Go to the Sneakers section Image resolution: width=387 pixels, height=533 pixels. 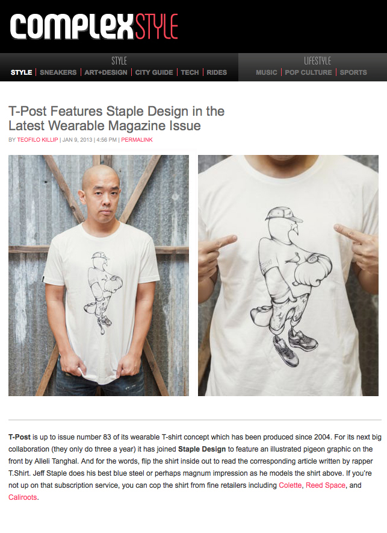click(x=58, y=72)
